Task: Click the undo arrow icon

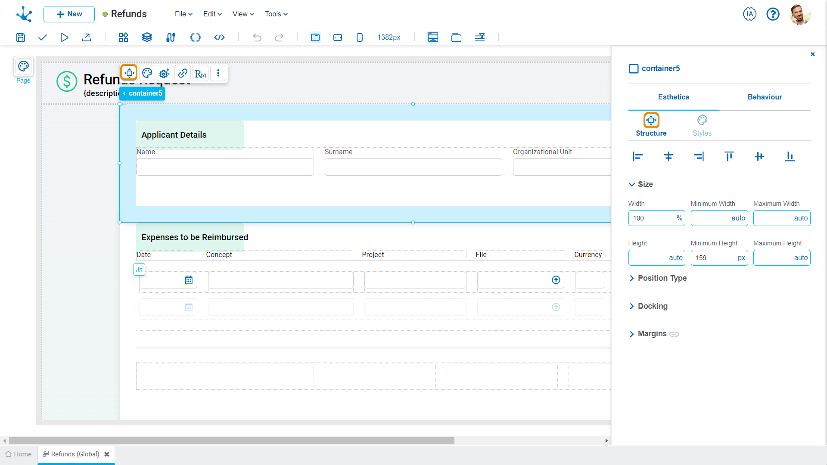Action: coord(257,37)
